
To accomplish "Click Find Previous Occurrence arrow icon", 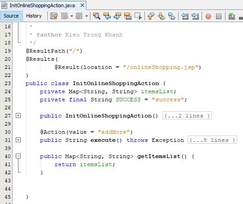I will pyautogui.click(x=107, y=16).
